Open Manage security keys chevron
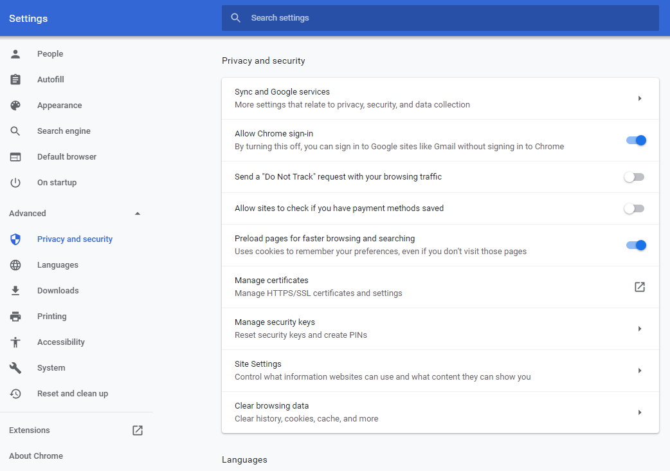The image size is (670, 471). [640, 329]
